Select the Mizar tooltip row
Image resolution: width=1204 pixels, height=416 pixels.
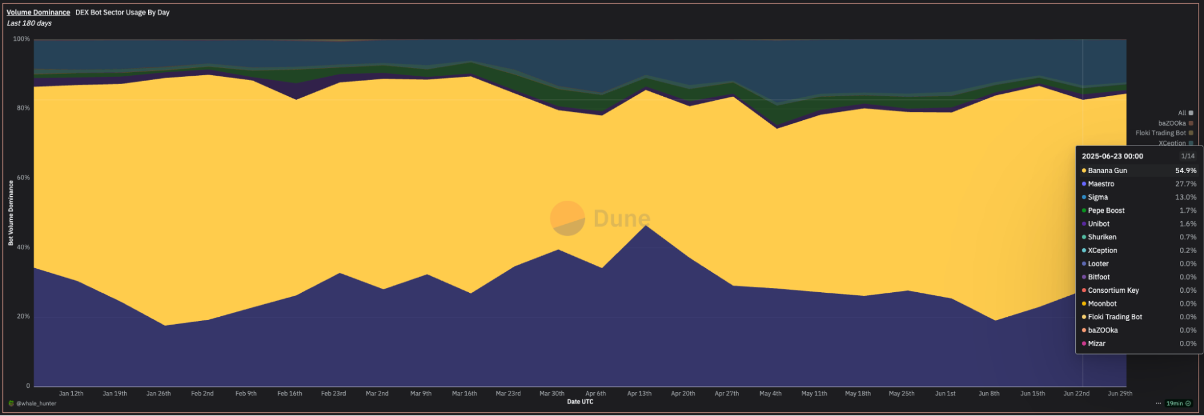tap(1139, 343)
